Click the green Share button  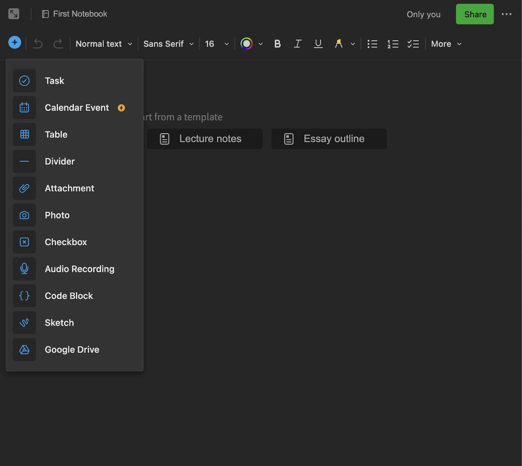tap(475, 14)
